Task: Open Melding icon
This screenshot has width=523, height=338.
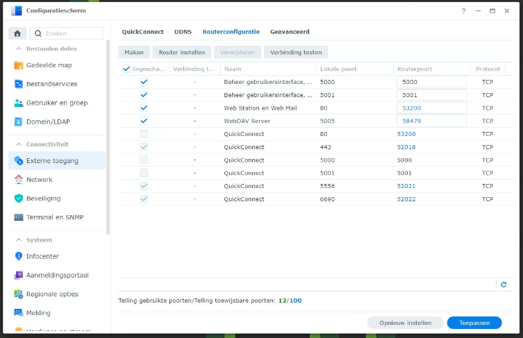Action: (18, 312)
